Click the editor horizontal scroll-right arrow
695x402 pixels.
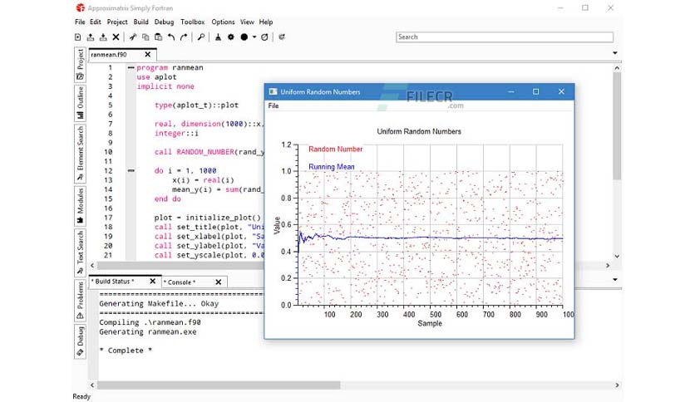(x=608, y=265)
